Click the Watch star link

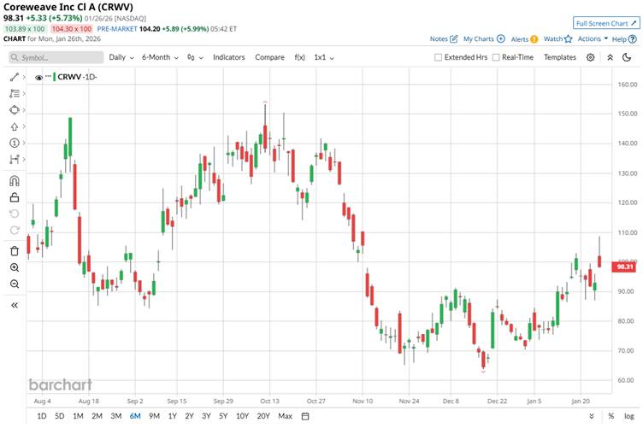point(557,39)
